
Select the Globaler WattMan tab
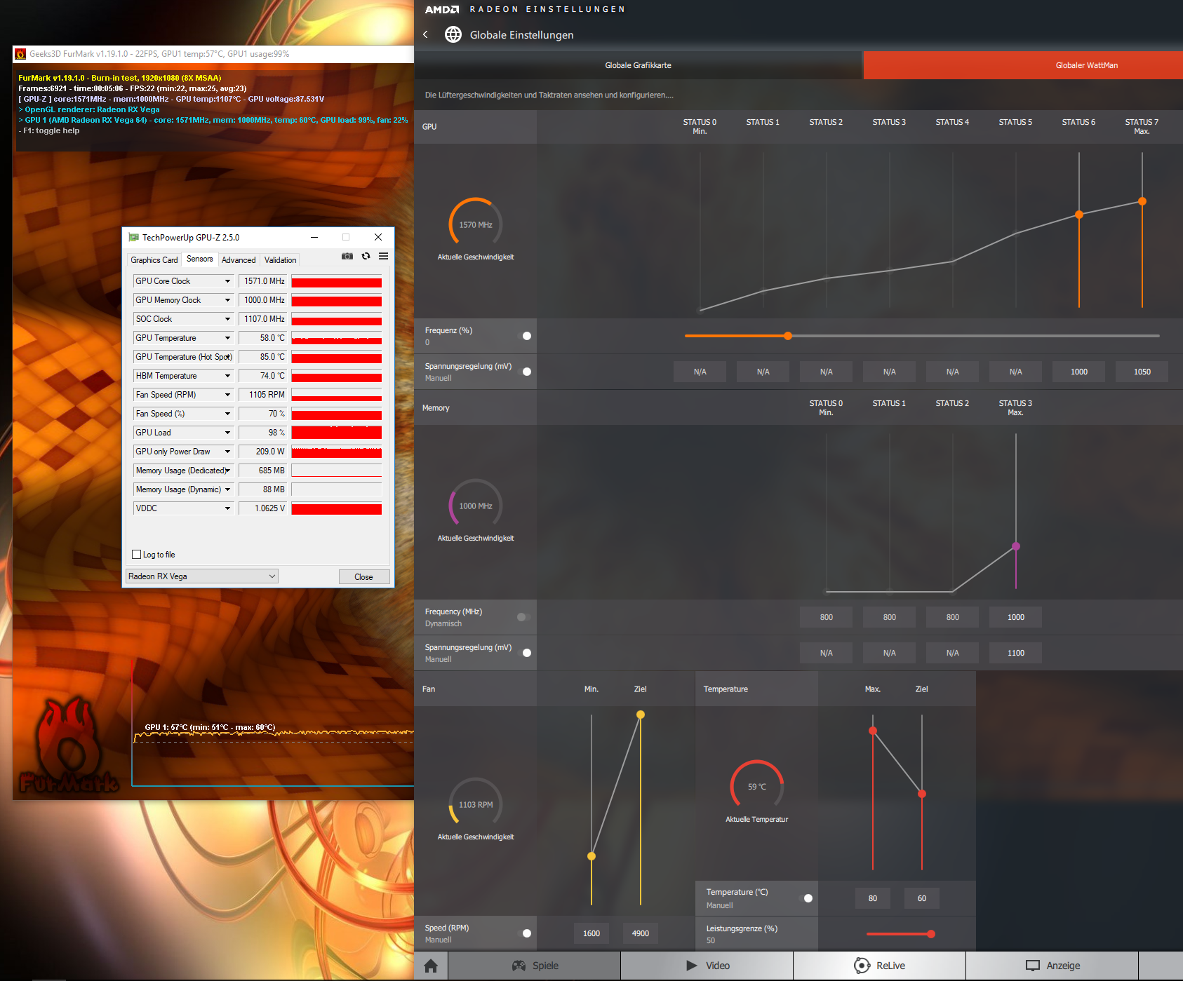(1023, 65)
